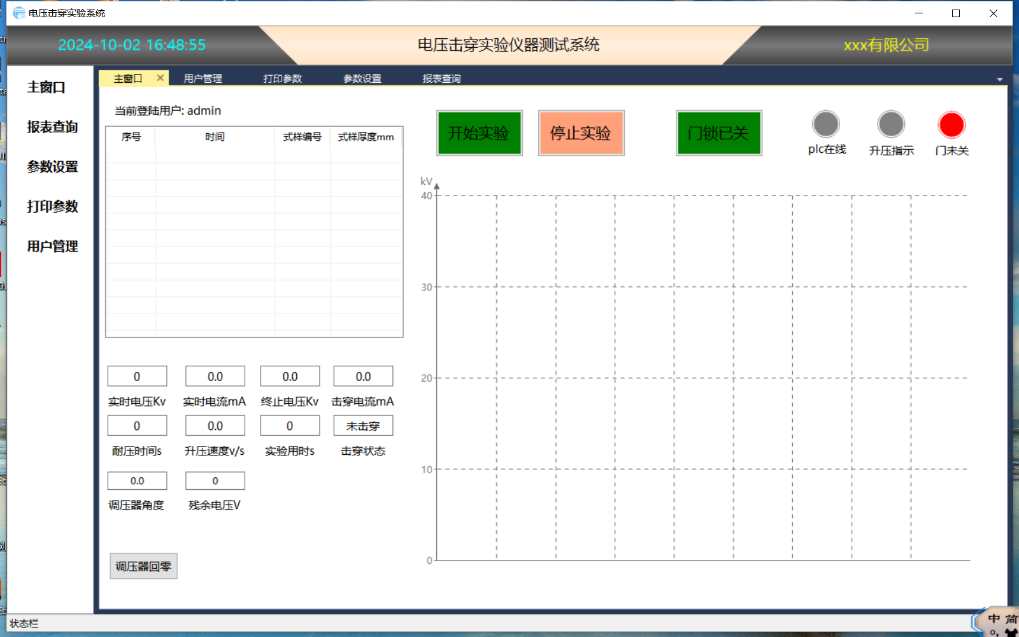Screen dimensions: 1019x637
Task: Click the 式样厚度mm column header
Action: [x=366, y=137]
